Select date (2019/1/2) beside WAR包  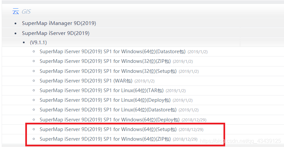coord(145,81)
